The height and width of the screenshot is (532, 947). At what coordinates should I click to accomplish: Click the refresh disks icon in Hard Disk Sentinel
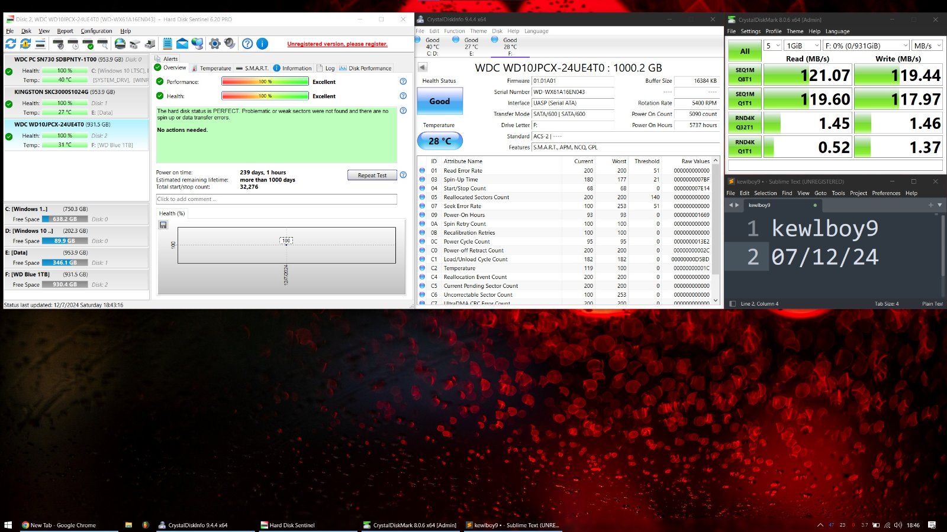coord(11,44)
